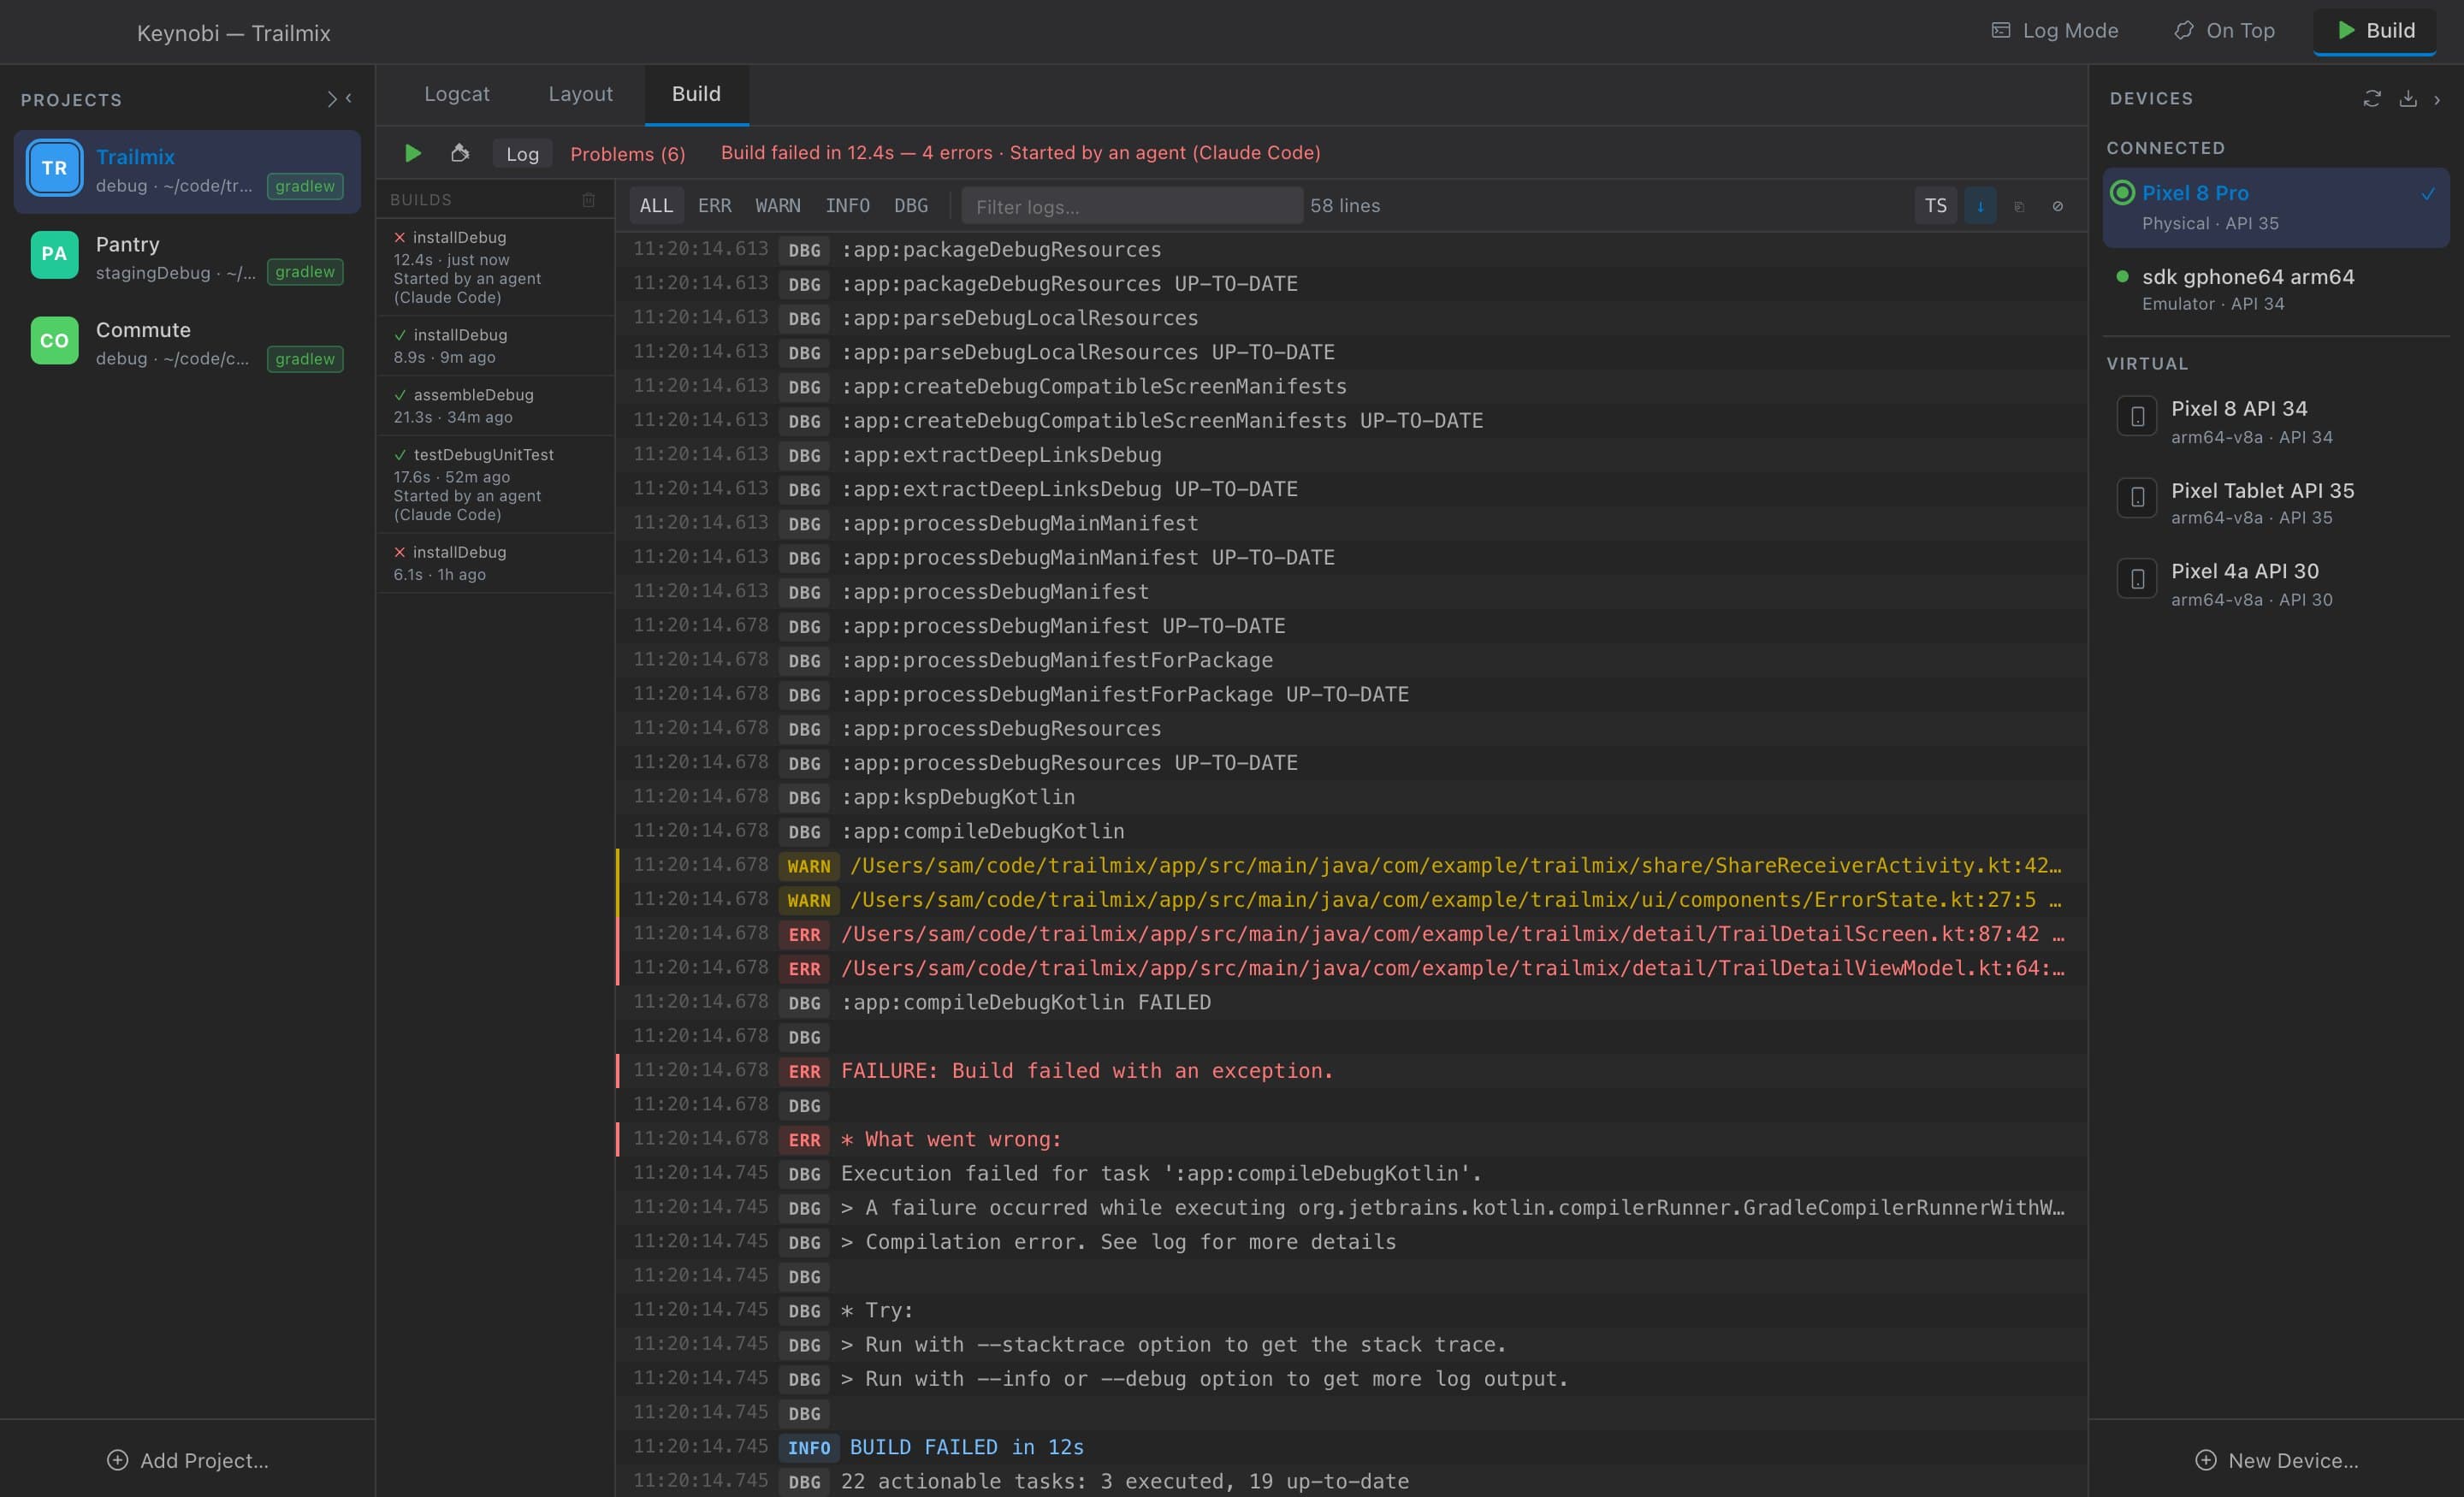Click the Filter logs field

pos(1132,206)
